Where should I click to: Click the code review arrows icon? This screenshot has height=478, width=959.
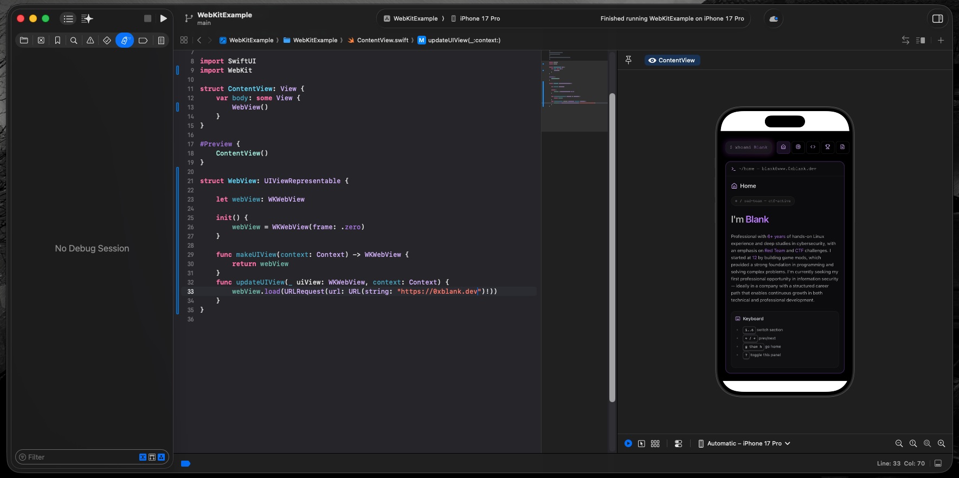[x=905, y=40]
